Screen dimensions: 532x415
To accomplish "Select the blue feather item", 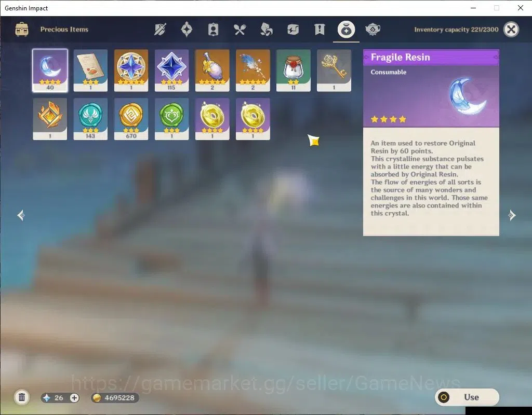I will coord(253,71).
